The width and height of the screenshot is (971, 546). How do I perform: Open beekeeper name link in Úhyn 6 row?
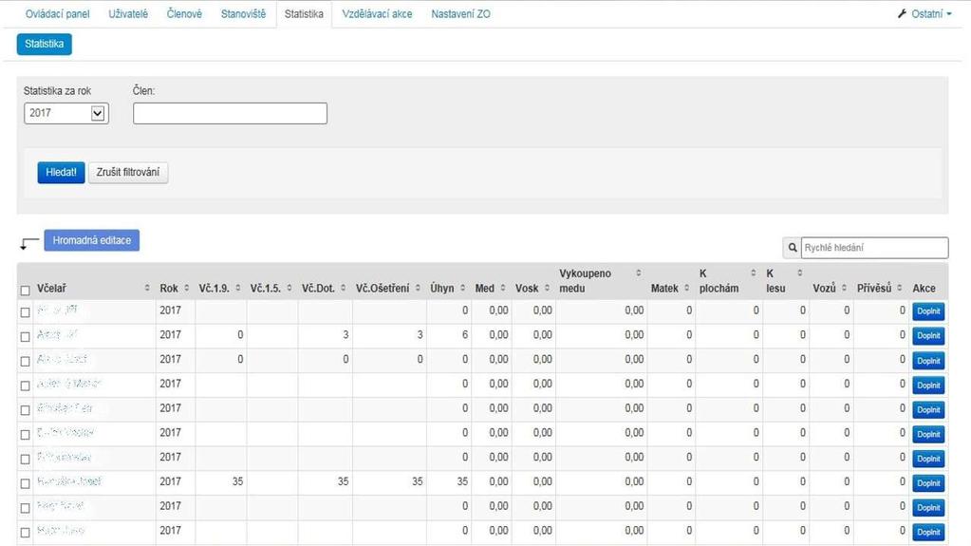coord(57,334)
